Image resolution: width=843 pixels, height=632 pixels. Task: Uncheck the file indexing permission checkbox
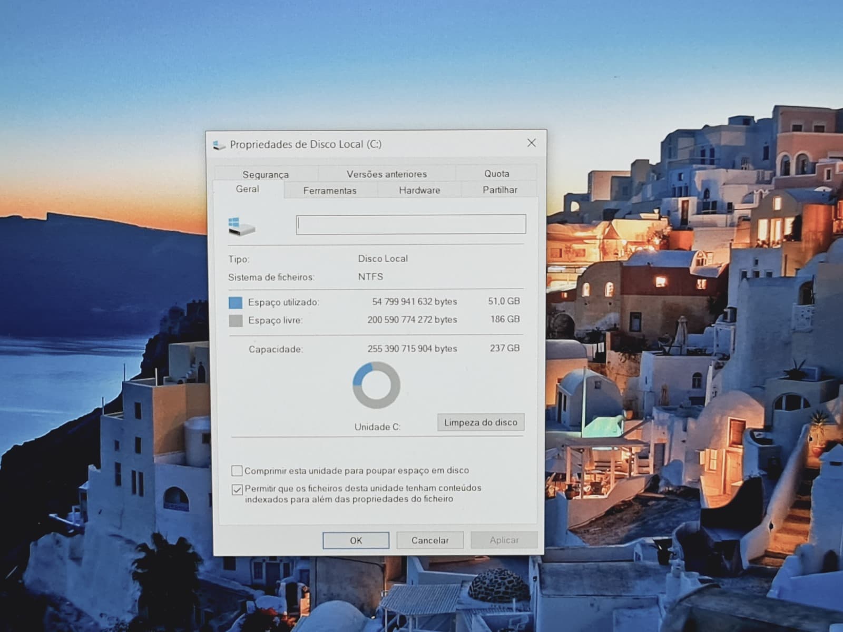pyautogui.click(x=237, y=489)
